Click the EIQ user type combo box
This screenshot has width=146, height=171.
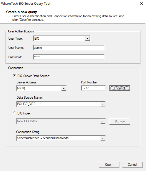click(62, 39)
